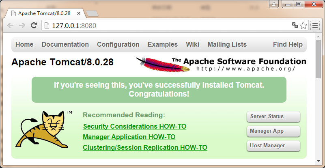Close the Apache Tomcat/8.0.28 tab
The image size is (325, 168).
point(79,13)
